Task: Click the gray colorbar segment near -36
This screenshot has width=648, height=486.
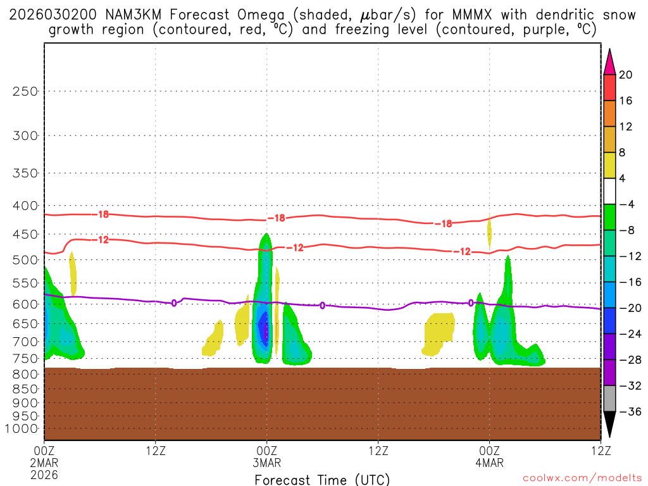Action: [609, 399]
